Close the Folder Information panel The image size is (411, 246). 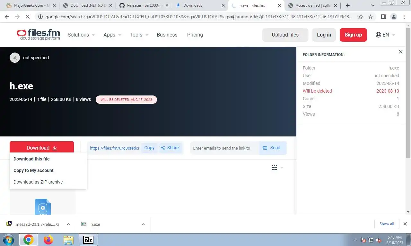coord(401,52)
